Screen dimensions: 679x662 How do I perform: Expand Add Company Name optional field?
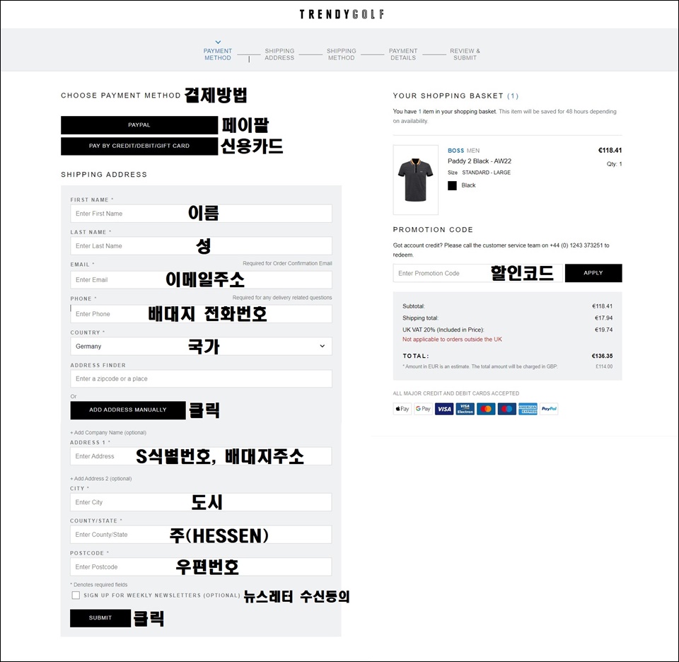108,433
